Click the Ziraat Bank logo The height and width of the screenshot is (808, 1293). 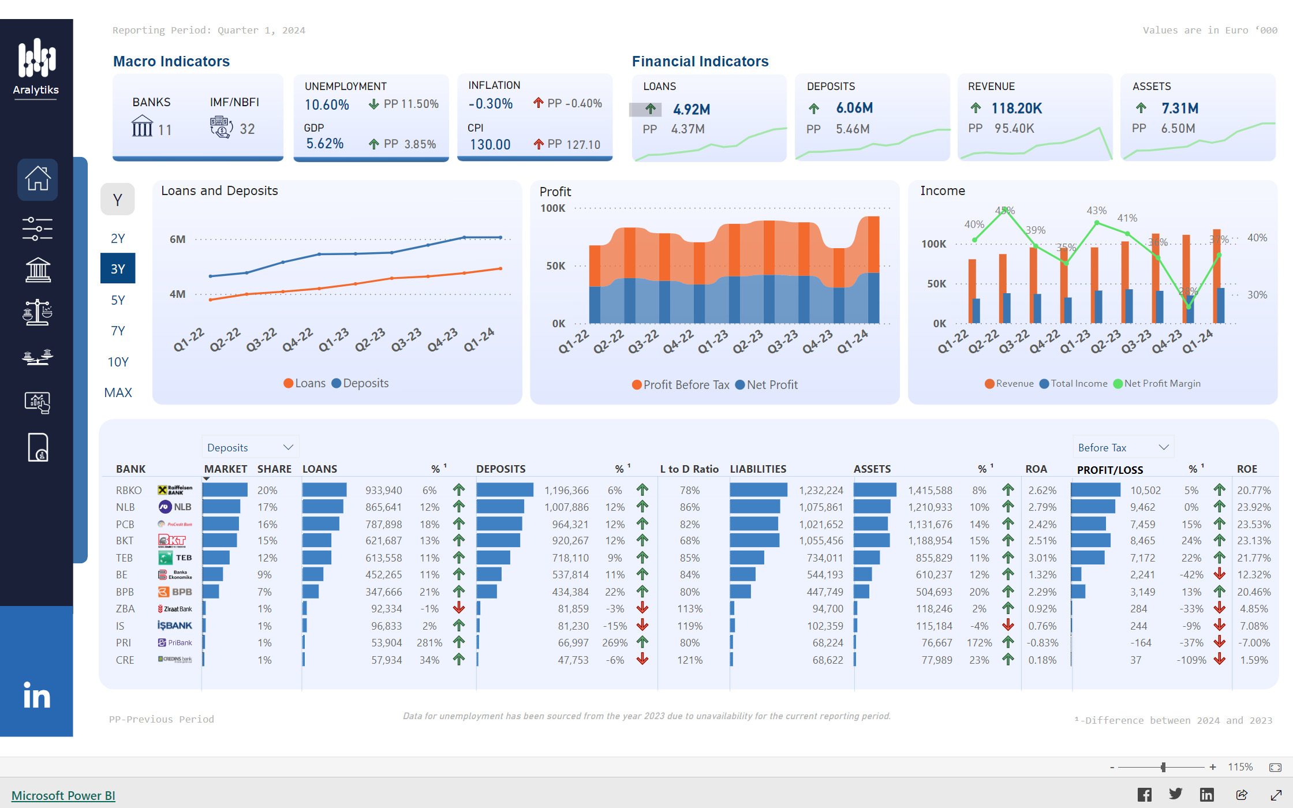[x=175, y=609]
